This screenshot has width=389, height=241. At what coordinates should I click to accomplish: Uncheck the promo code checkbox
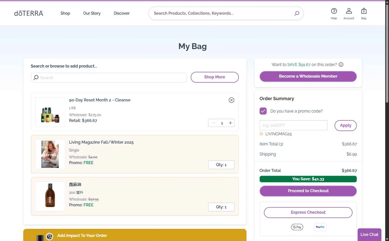[263, 111]
